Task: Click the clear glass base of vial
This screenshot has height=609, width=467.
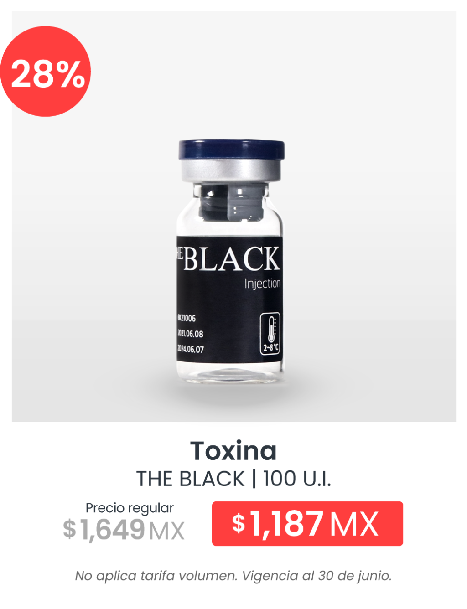Action: coord(230,373)
